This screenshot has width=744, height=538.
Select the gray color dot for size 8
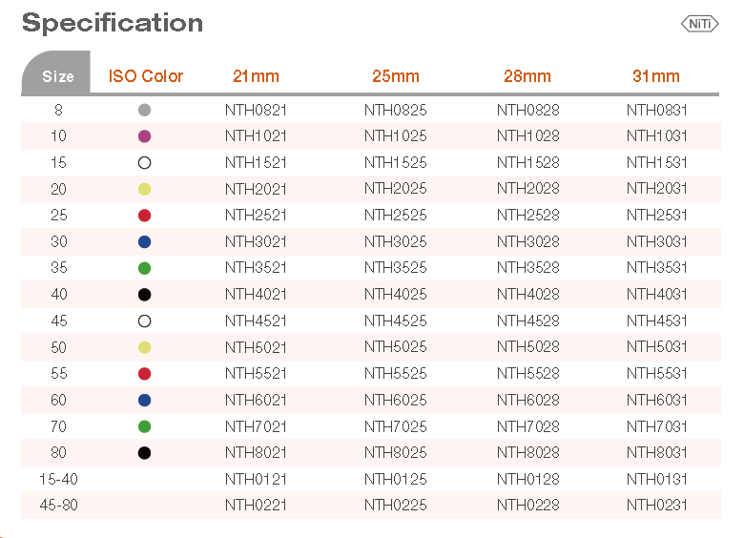pyautogui.click(x=145, y=110)
